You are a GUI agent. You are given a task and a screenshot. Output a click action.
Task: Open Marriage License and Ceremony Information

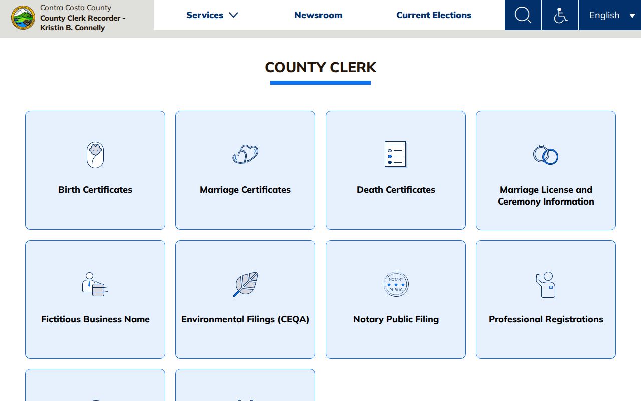pos(546,195)
